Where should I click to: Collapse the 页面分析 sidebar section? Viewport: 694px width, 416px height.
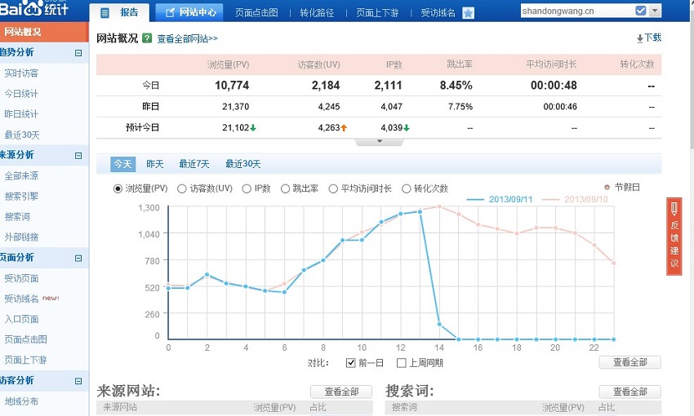78,258
